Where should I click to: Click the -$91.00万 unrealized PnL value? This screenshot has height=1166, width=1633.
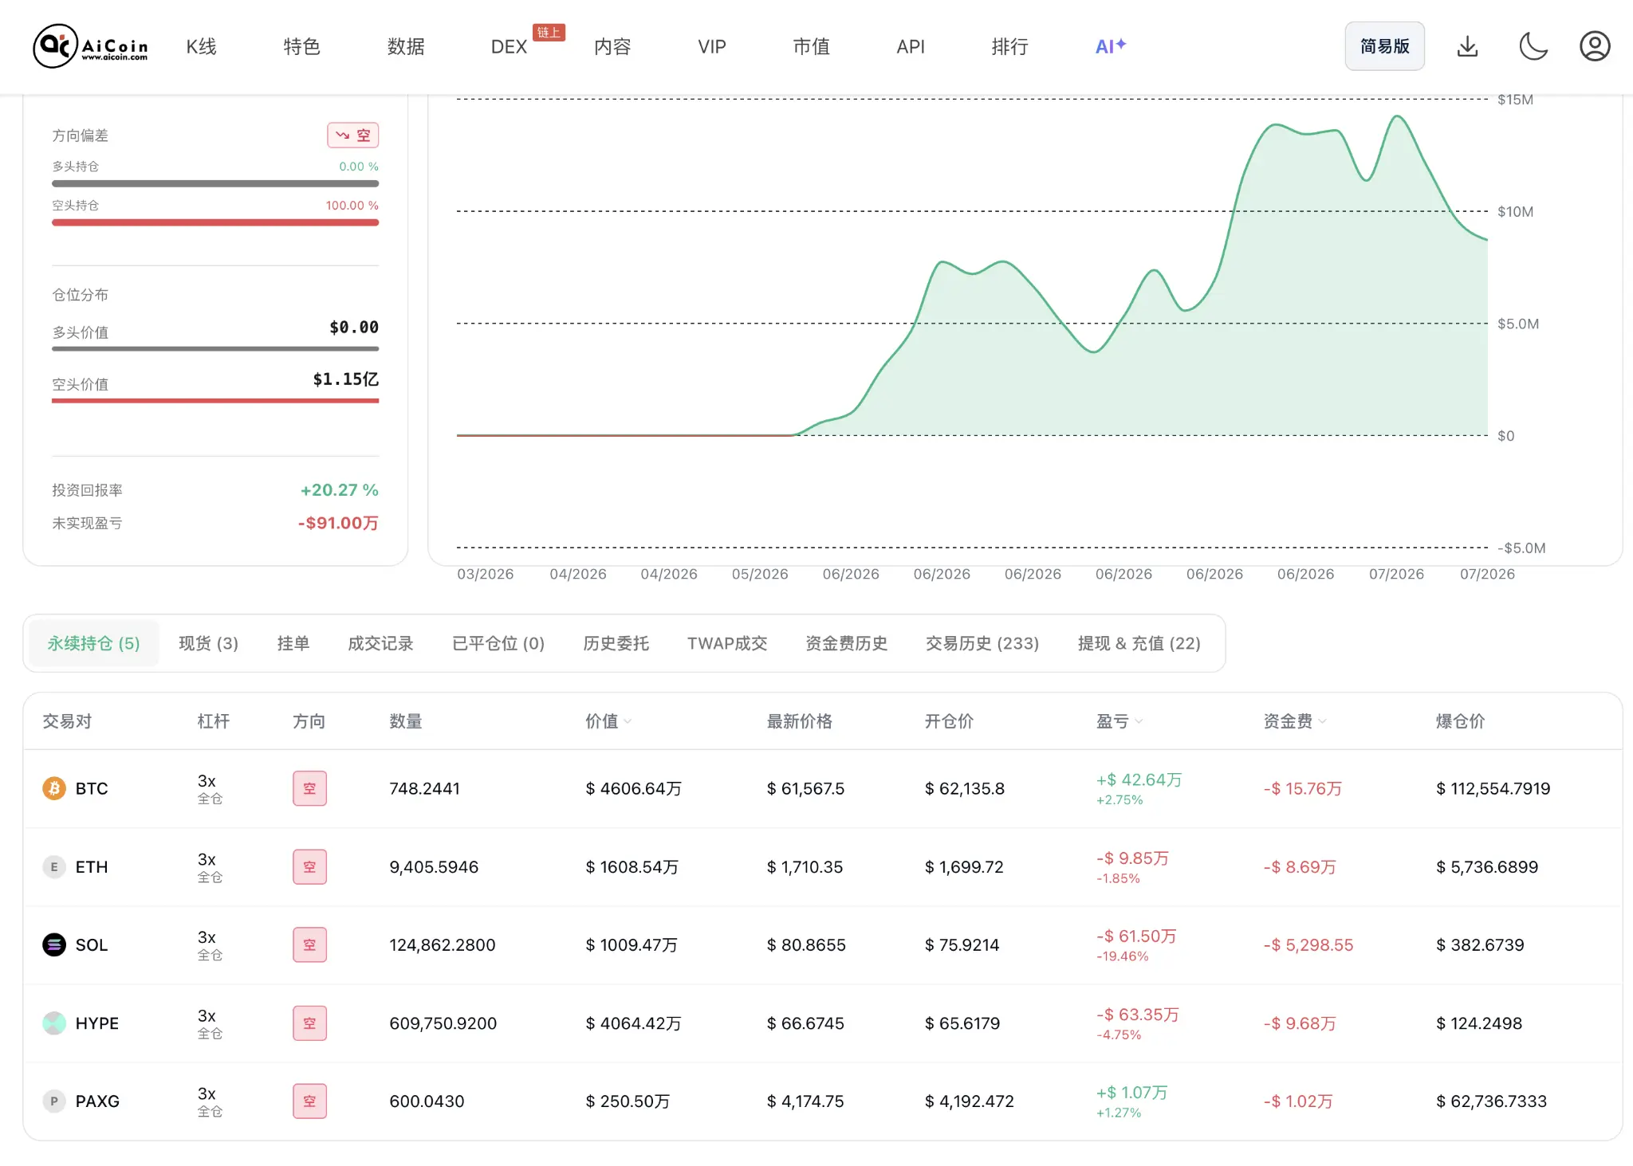[338, 523]
